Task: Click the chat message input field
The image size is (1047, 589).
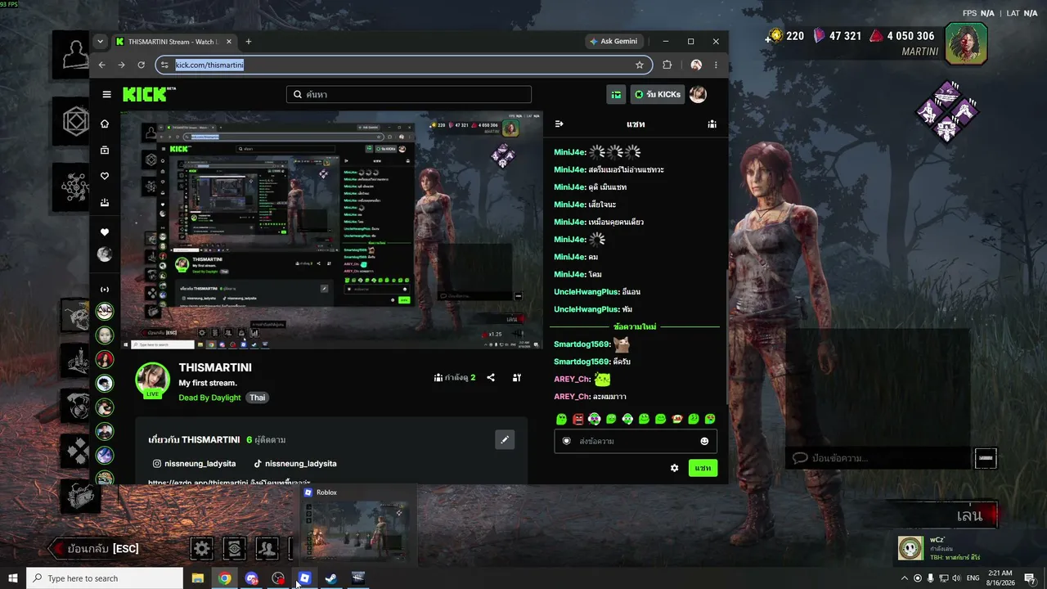Action: click(x=635, y=441)
